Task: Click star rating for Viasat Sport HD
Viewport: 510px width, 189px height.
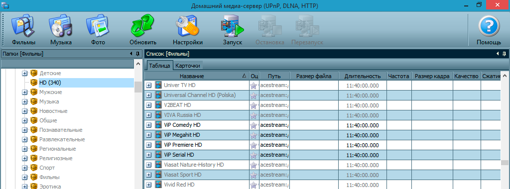Action: [254, 175]
